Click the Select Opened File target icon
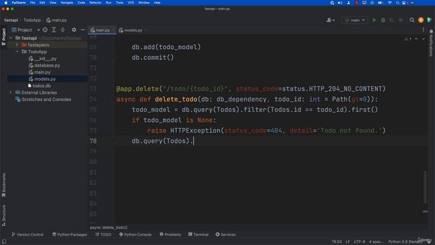The width and height of the screenshot is (435, 245). (45, 30)
